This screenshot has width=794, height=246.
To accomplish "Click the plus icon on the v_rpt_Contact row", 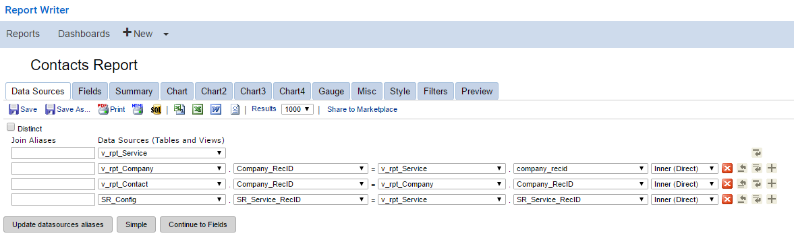I will (x=772, y=184).
